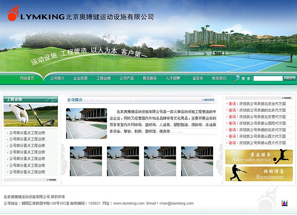Click the search text input field
Screen dimensions: 297x215
point(268,79)
